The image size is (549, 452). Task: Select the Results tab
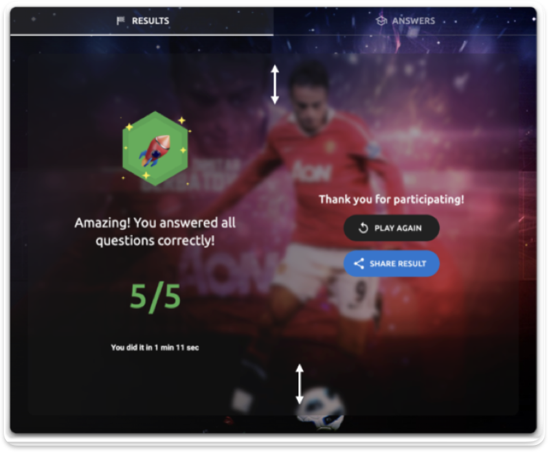point(142,21)
